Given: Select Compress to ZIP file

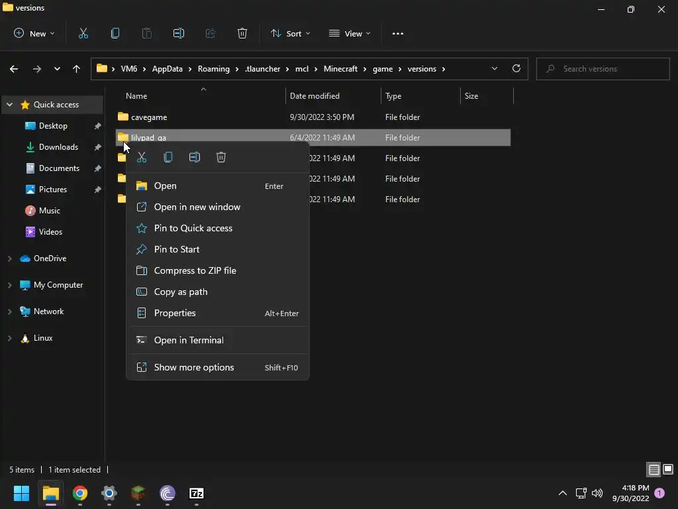Looking at the screenshot, I should coord(217,270).
